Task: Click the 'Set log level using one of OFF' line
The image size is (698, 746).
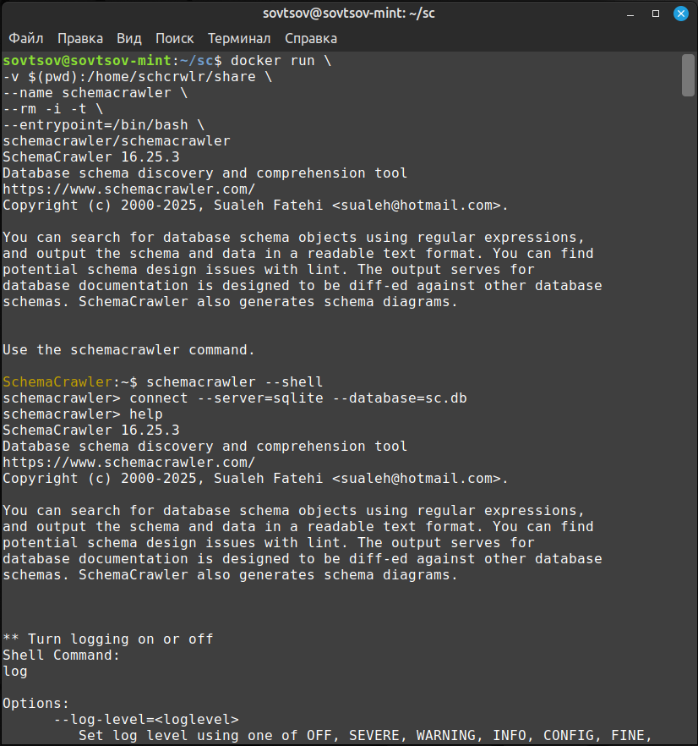Action: click(365, 736)
